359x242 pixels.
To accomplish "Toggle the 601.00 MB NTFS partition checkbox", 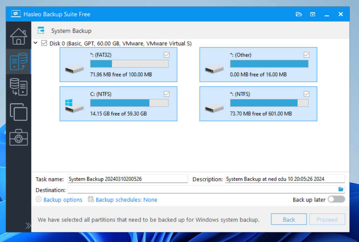I will tap(306, 94).
